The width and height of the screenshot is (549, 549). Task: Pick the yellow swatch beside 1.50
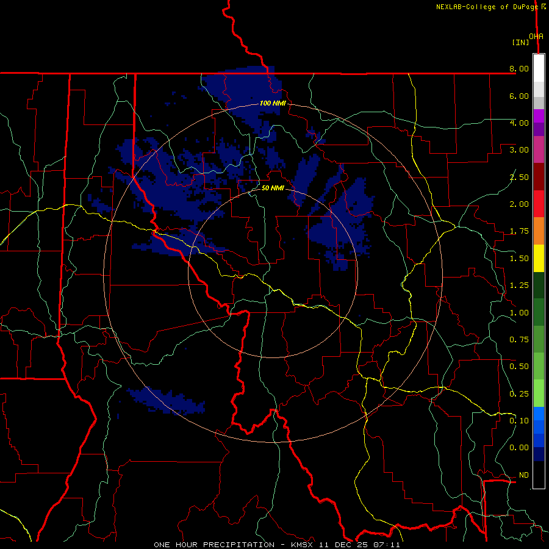pyautogui.click(x=539, y=258)
